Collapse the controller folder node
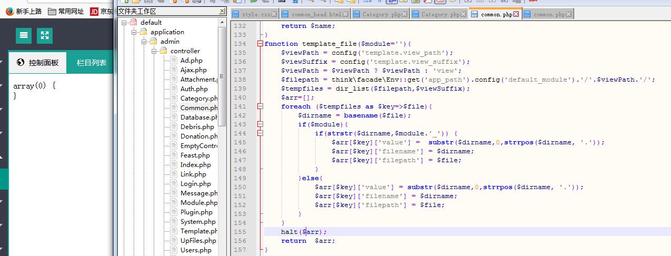 point(154,51)
